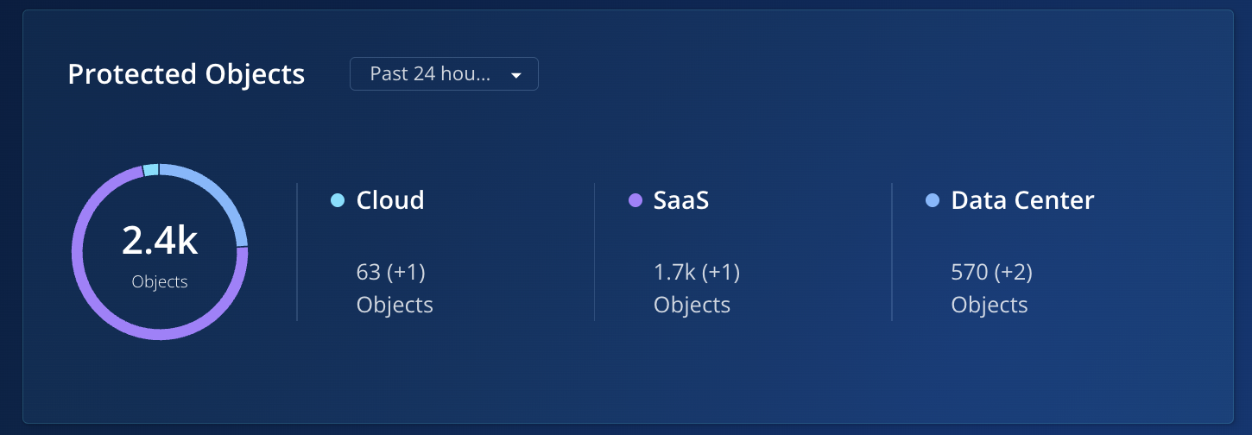
Task: Select the Cloud category label
Action: [390, 200]
